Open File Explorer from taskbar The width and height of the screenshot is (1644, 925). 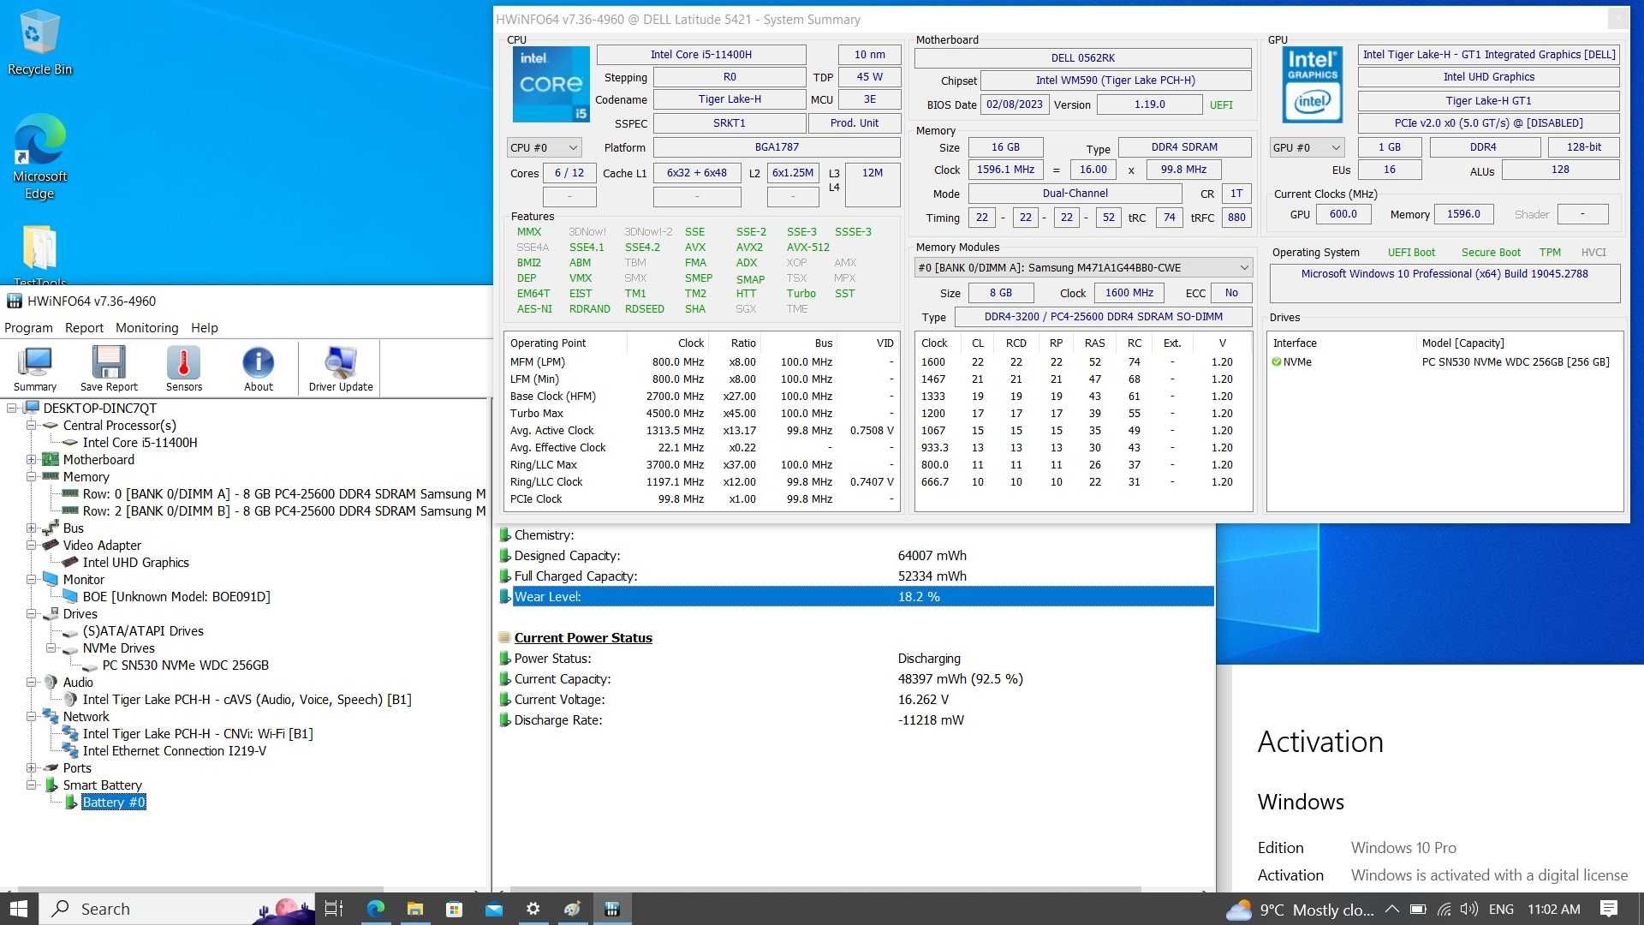pyautogui.click(x=414, y=909)
